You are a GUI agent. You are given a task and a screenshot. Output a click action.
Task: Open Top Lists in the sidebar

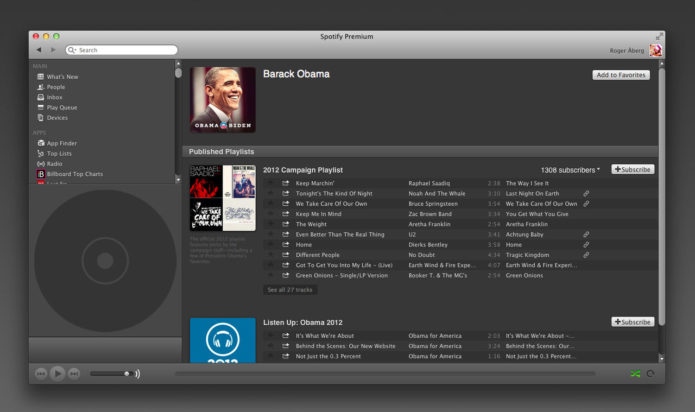(54, 154)
